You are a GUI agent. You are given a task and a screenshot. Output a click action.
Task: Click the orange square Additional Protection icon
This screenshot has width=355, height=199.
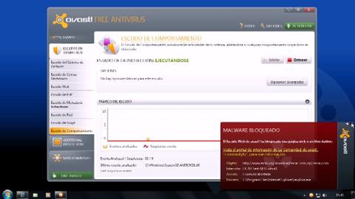pyautogui.click(x=57, y=142)
